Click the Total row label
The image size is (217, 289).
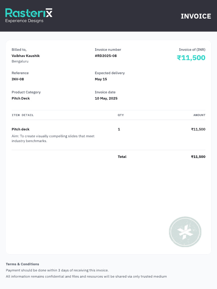coord(122,157)
